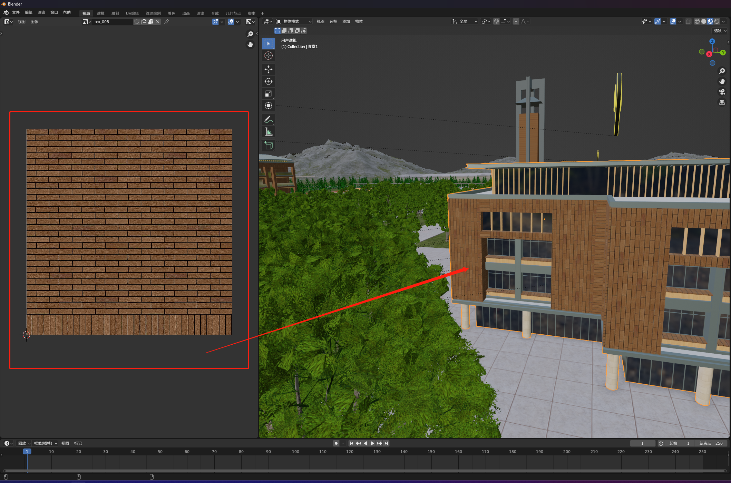
Task: Open the transform orientation dropdown
Action: (x=465, y=21)
